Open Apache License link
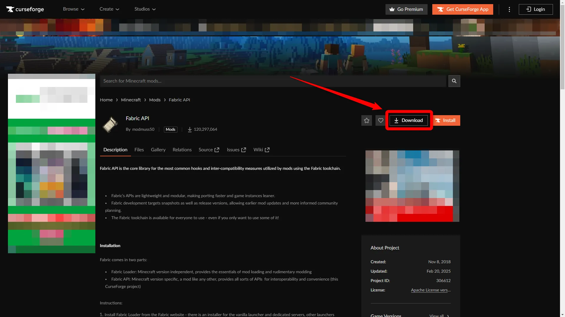 431,290
